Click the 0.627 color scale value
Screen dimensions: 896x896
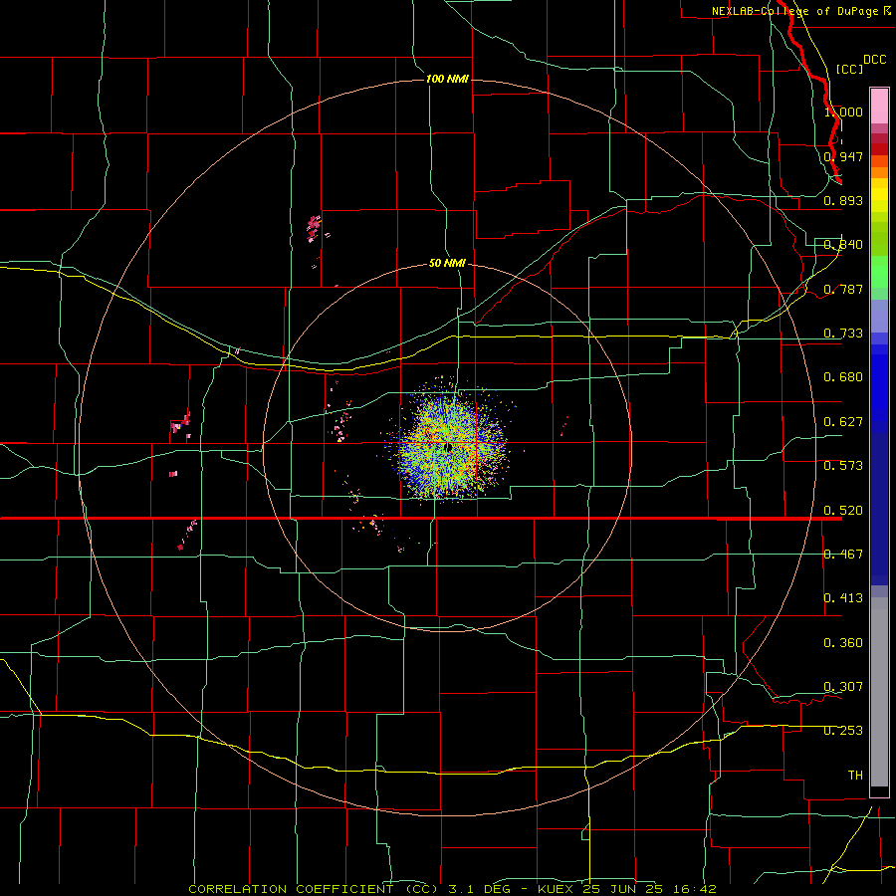point(843,422)
